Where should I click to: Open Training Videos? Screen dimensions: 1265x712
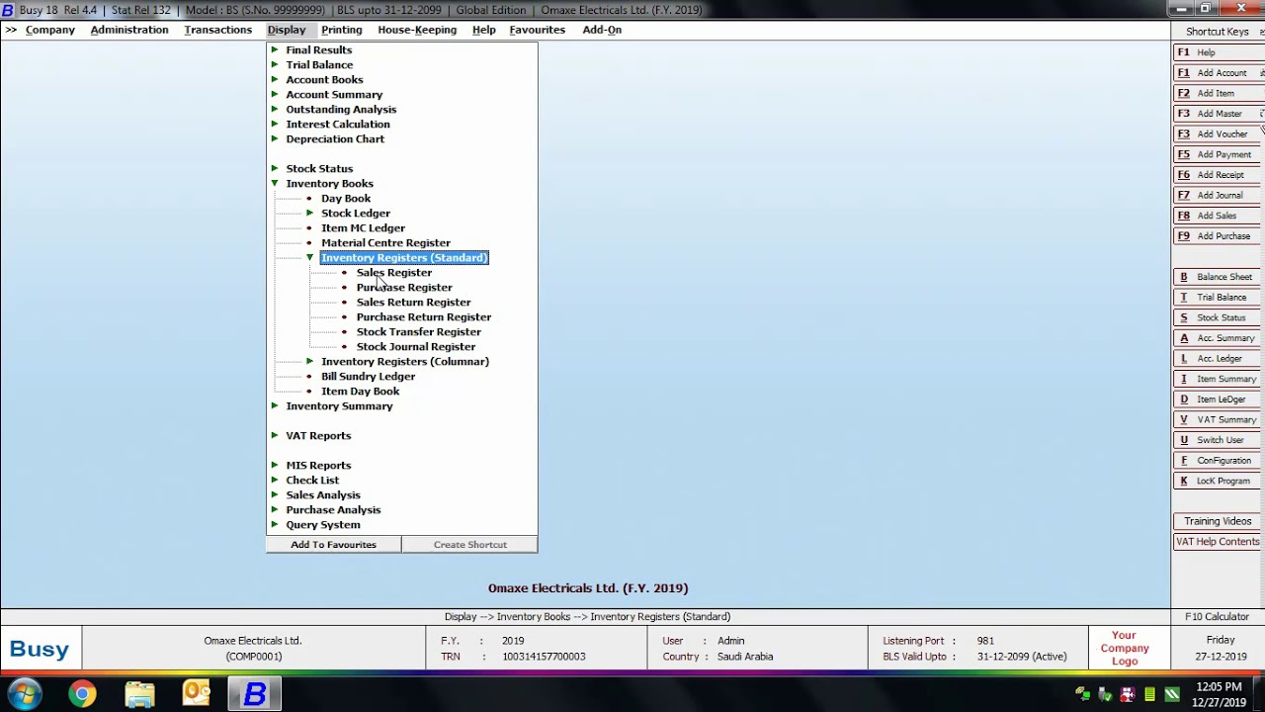click(x=1218, y=521)
